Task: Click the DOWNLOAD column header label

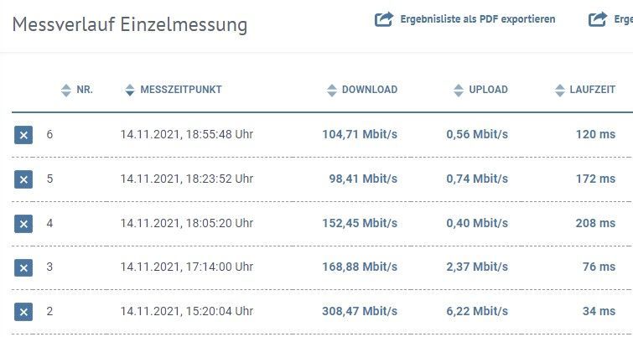Action: click(370, 90)
